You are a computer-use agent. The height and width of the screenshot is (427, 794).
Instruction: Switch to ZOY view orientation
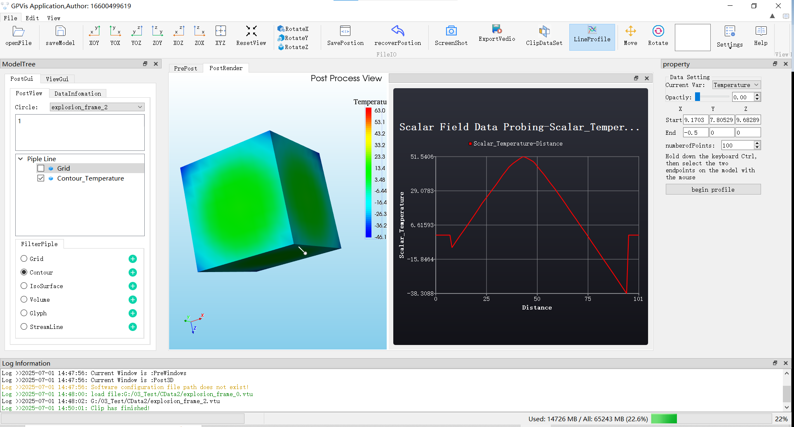(157, 36)
